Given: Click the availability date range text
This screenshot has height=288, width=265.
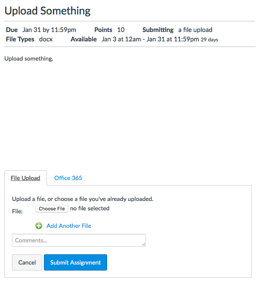Looking at the screenshot, I should coord(150,39).
